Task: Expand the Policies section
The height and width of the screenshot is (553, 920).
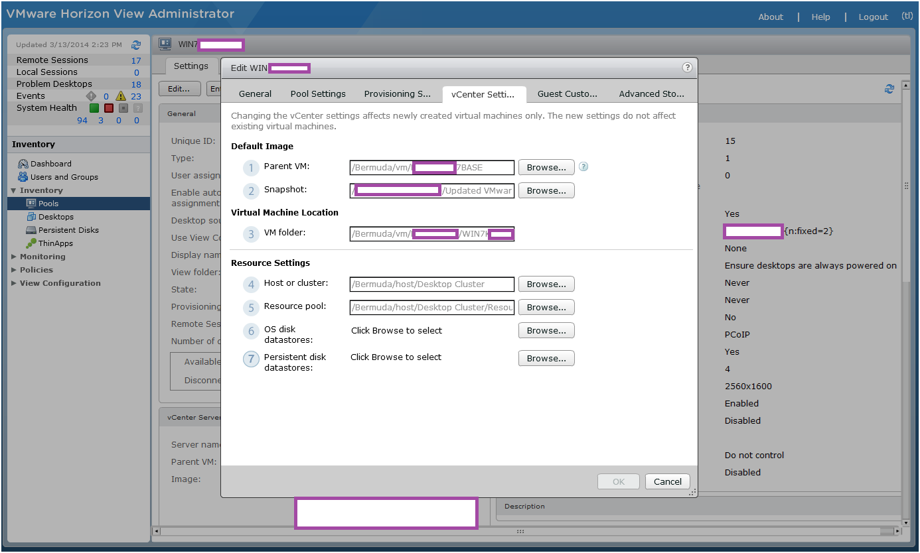Action: [14, 270]
